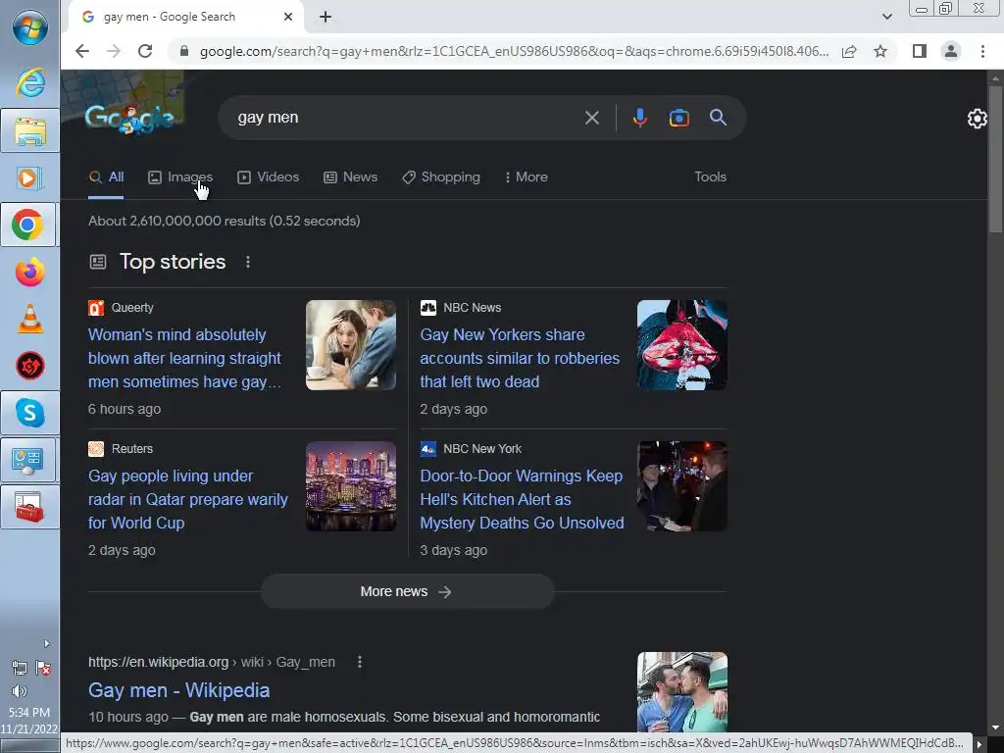Launch VLC media player

coord(30,319)
